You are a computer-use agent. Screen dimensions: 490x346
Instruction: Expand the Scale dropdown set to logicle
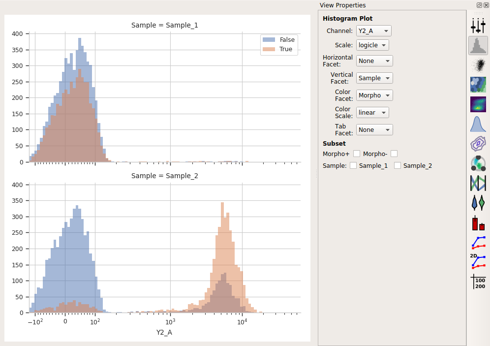(372, 45)
